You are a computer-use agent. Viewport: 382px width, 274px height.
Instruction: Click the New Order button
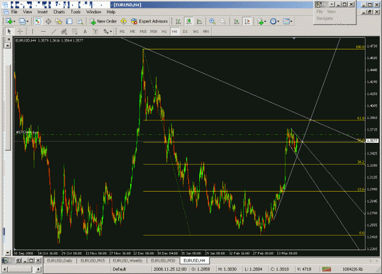[x=103, y=21]
